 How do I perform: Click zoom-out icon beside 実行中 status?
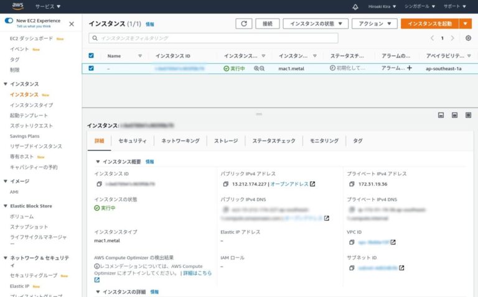pyautogui.click(x=262, y=68)
